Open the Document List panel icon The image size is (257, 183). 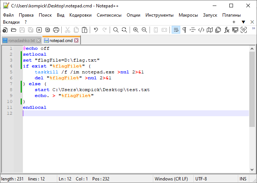[218, 30]
